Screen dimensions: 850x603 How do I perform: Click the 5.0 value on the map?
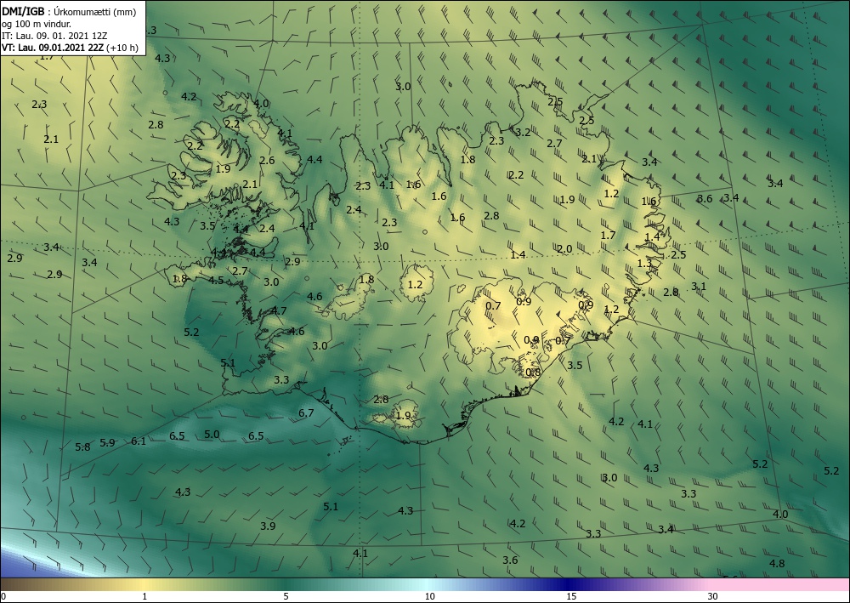(212, 435)
